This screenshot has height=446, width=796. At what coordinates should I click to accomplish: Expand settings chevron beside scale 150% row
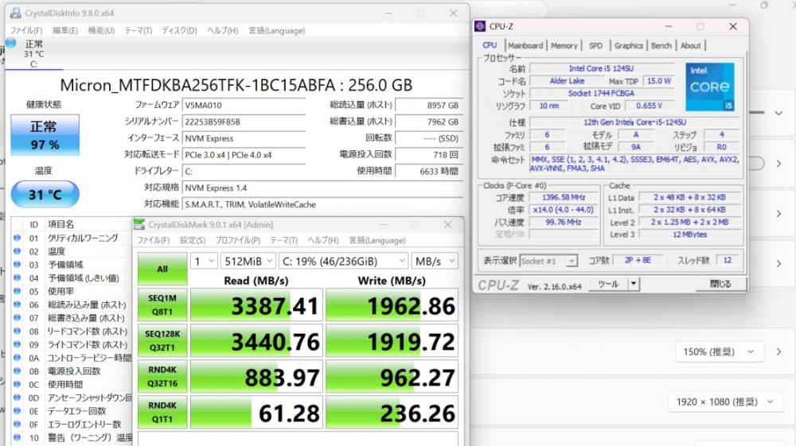point(778,351)
